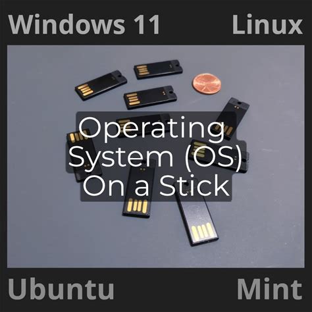Click the lanyard hole on the topmost USB stick
The height and width of the screenshot is (312, 312).
coord(177,64)
